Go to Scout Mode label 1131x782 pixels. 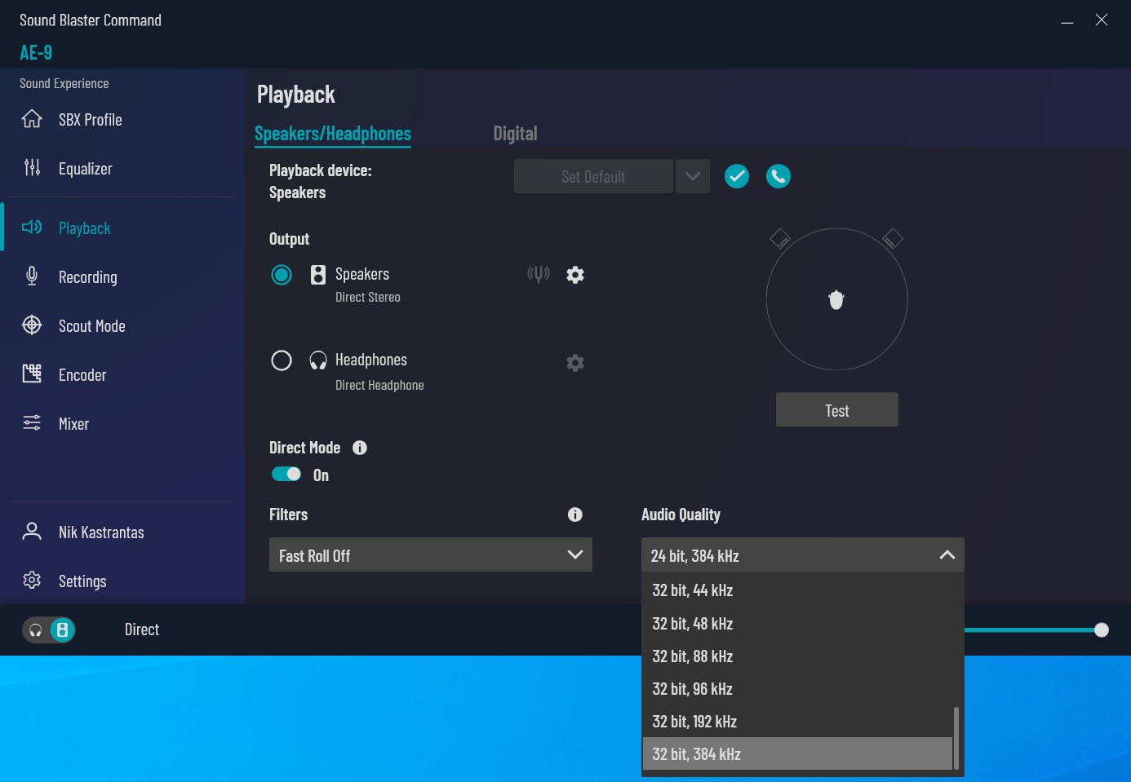(x=92, y=326)
